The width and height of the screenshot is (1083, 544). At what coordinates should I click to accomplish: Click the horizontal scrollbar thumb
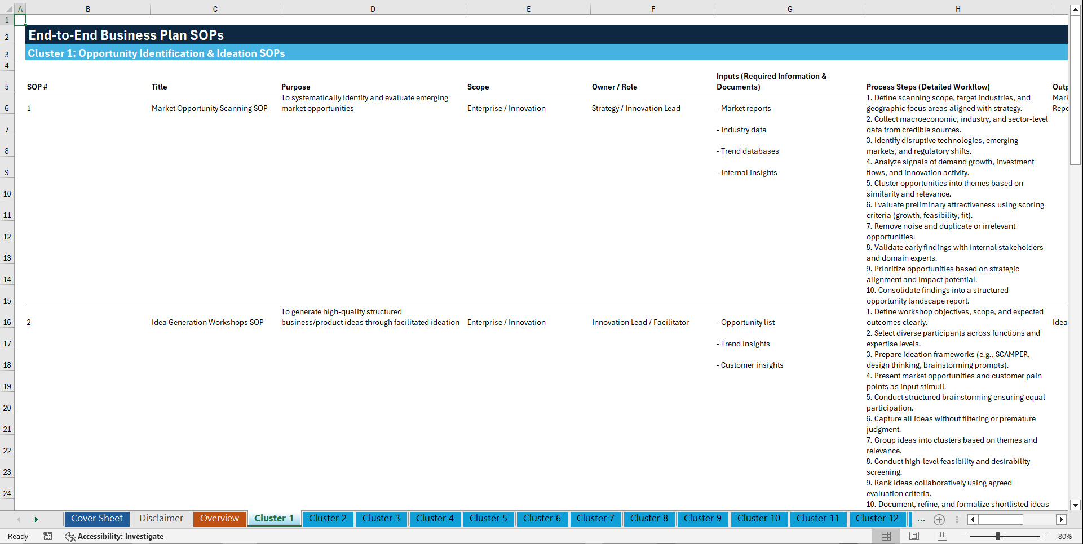[1001, 519]
